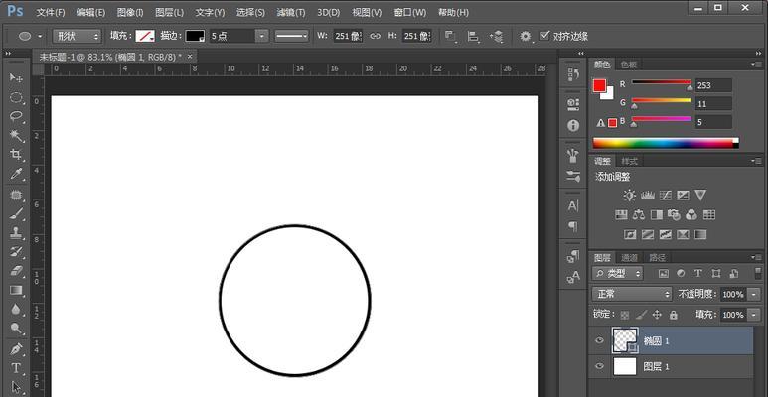Viewport: 768px width, 397px height.
Task: Add a Color Balance adjustment
Action: 639,214
